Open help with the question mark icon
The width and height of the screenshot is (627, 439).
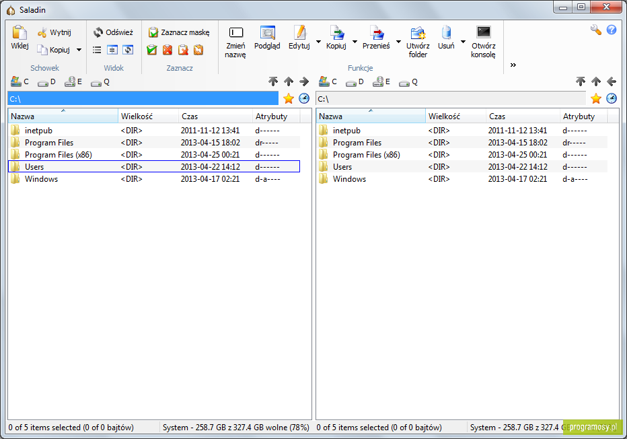(x=612, y=30)
